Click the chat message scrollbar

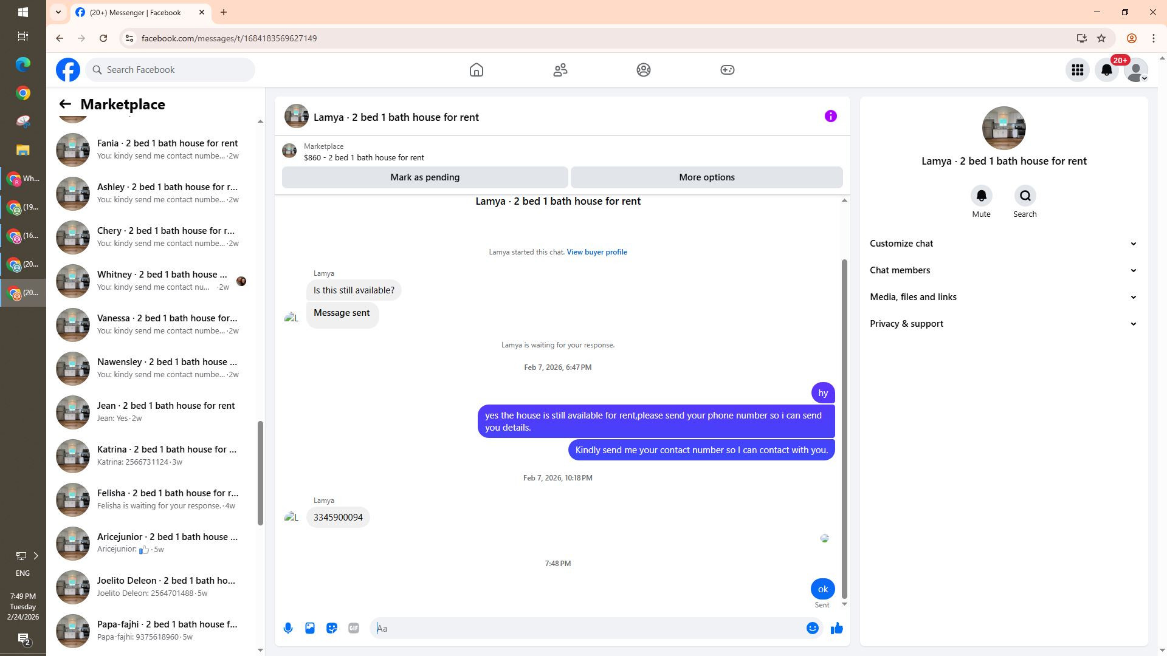(844, 425)
